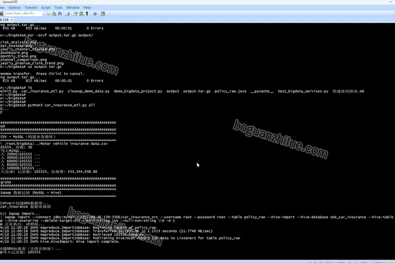This screenshot has width=395, height=263.
Task: Open the Transfer menu
Action: click(x=31, y=8)
